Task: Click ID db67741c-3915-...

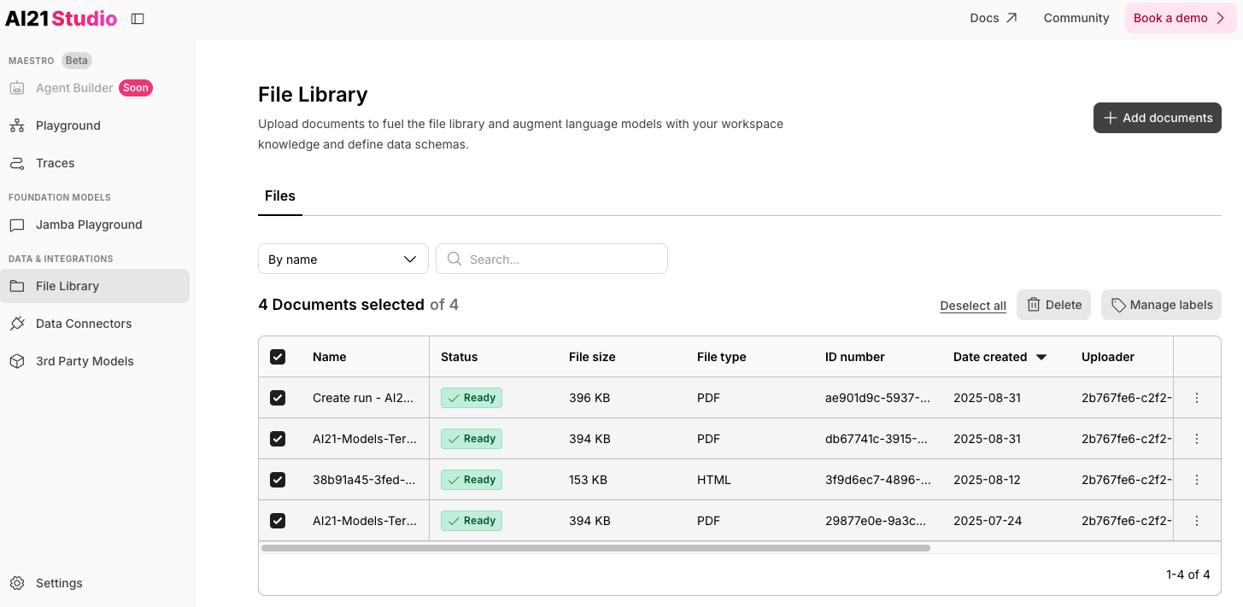Action: click(x=878, y=439)
